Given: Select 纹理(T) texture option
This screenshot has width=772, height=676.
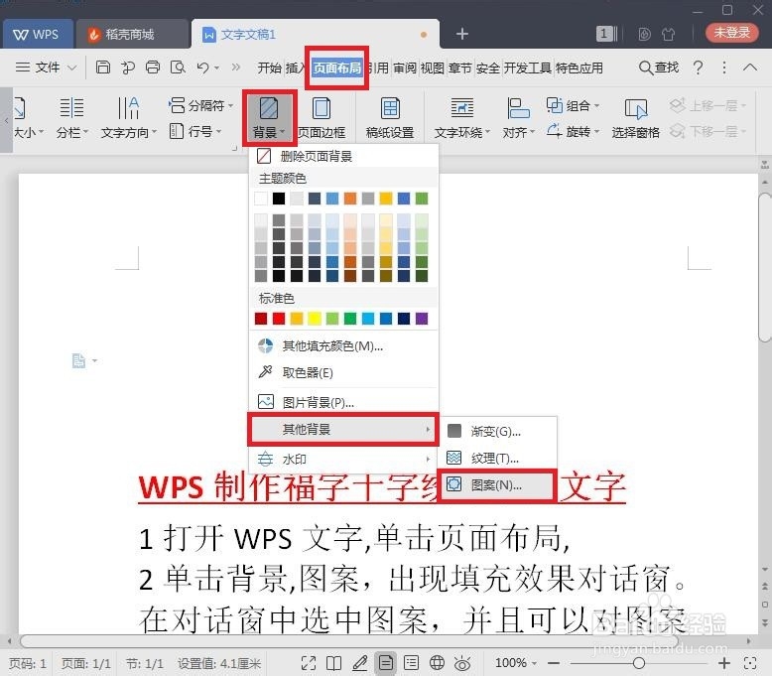Looking at the screenshot, I should 497,459.
